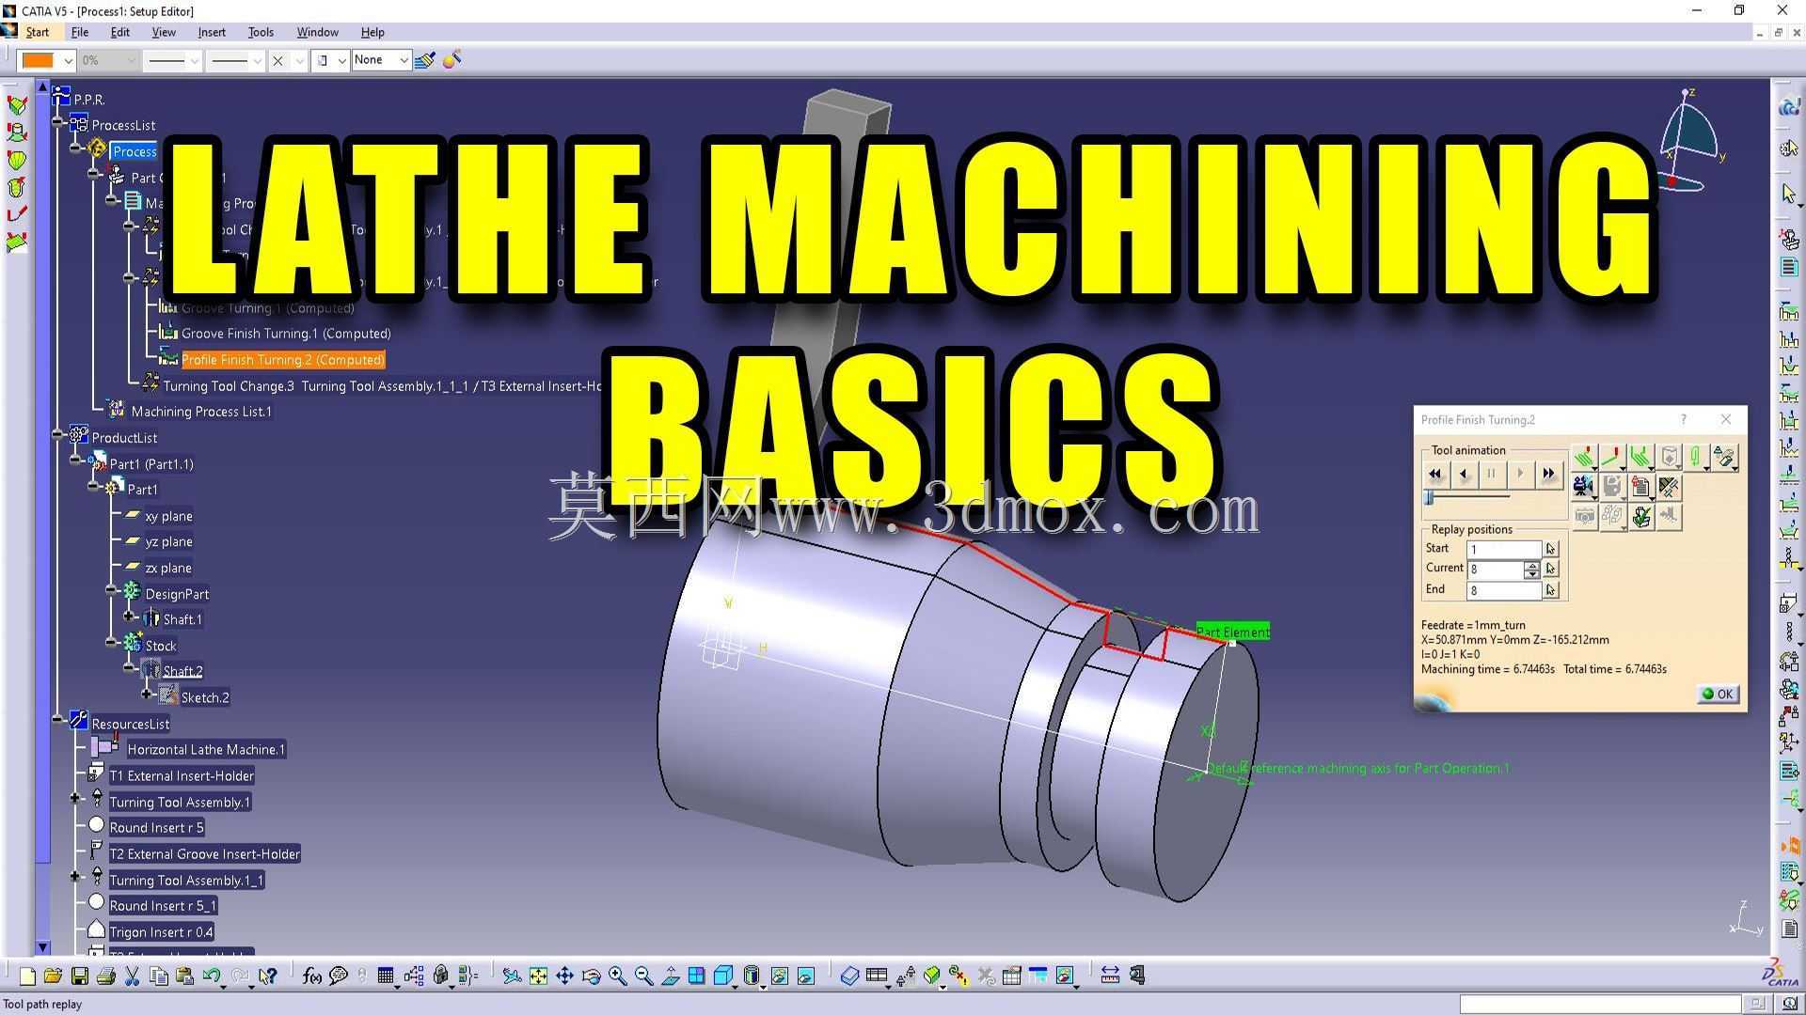
Task: Click the video camera replay icon in dialog
Action: tap(1584, 487)
